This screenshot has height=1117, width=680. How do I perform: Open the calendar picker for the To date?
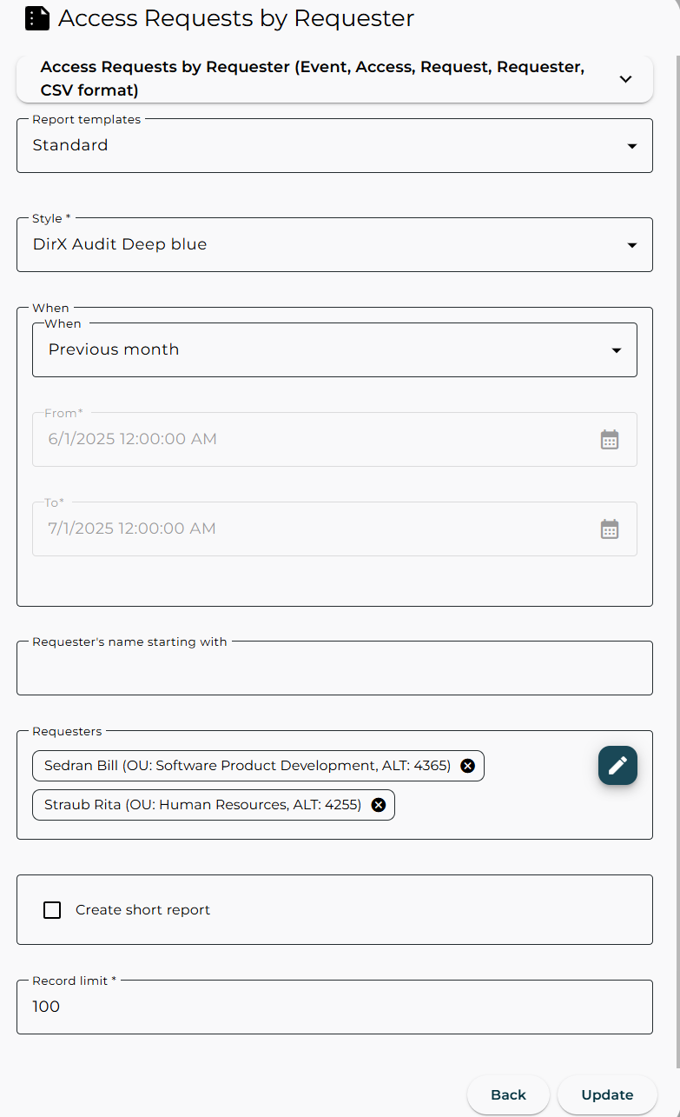pos(610,529)
